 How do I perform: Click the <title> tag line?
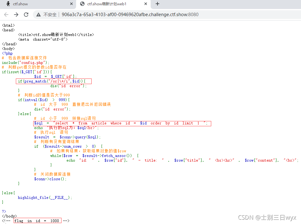coord(56,35)
